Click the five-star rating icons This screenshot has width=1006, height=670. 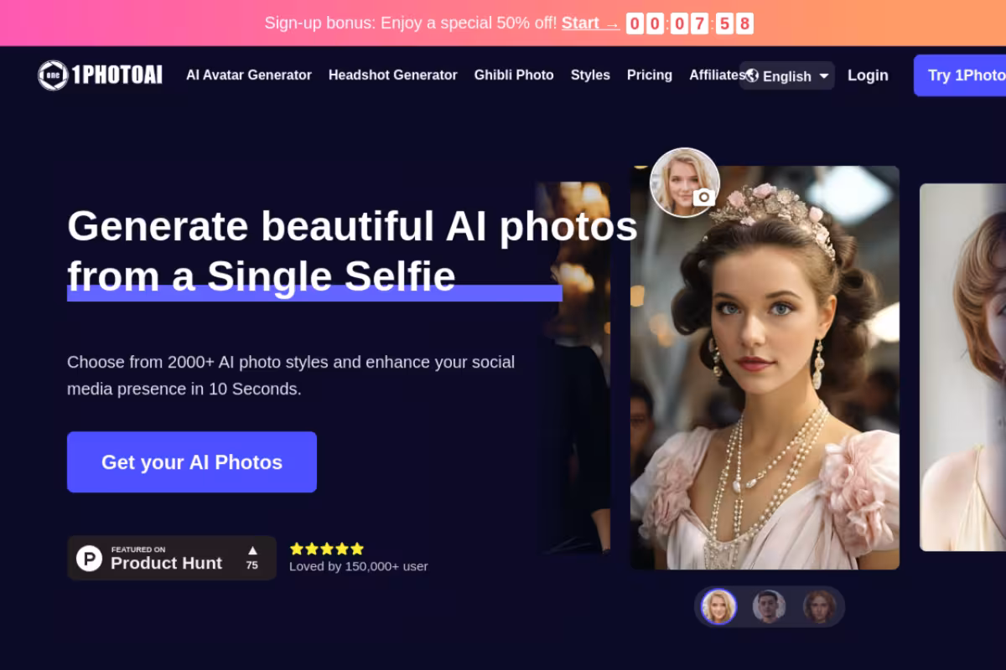[x=327, y=549]
